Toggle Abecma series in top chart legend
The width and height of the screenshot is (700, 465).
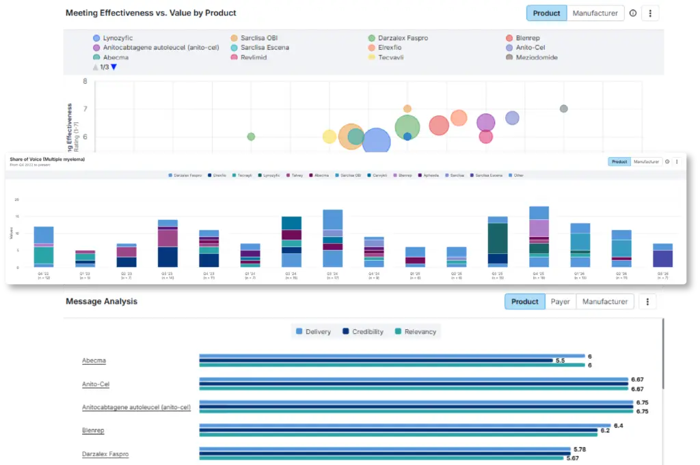[111, 57]
